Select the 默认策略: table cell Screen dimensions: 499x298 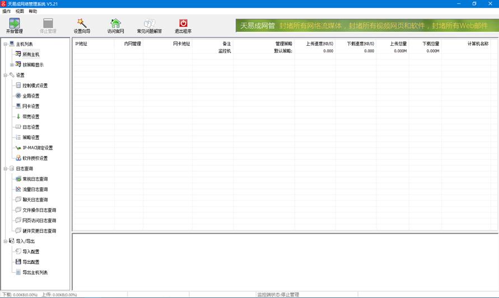(283, 51)
